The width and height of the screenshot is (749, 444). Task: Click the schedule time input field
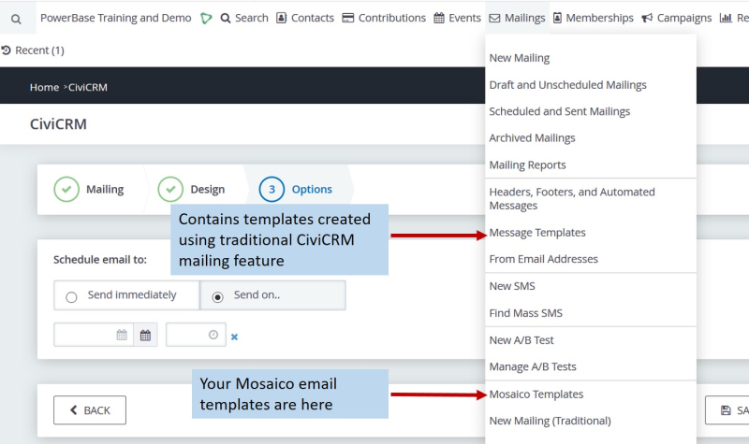pyautogui.click(x=196, y=335)
